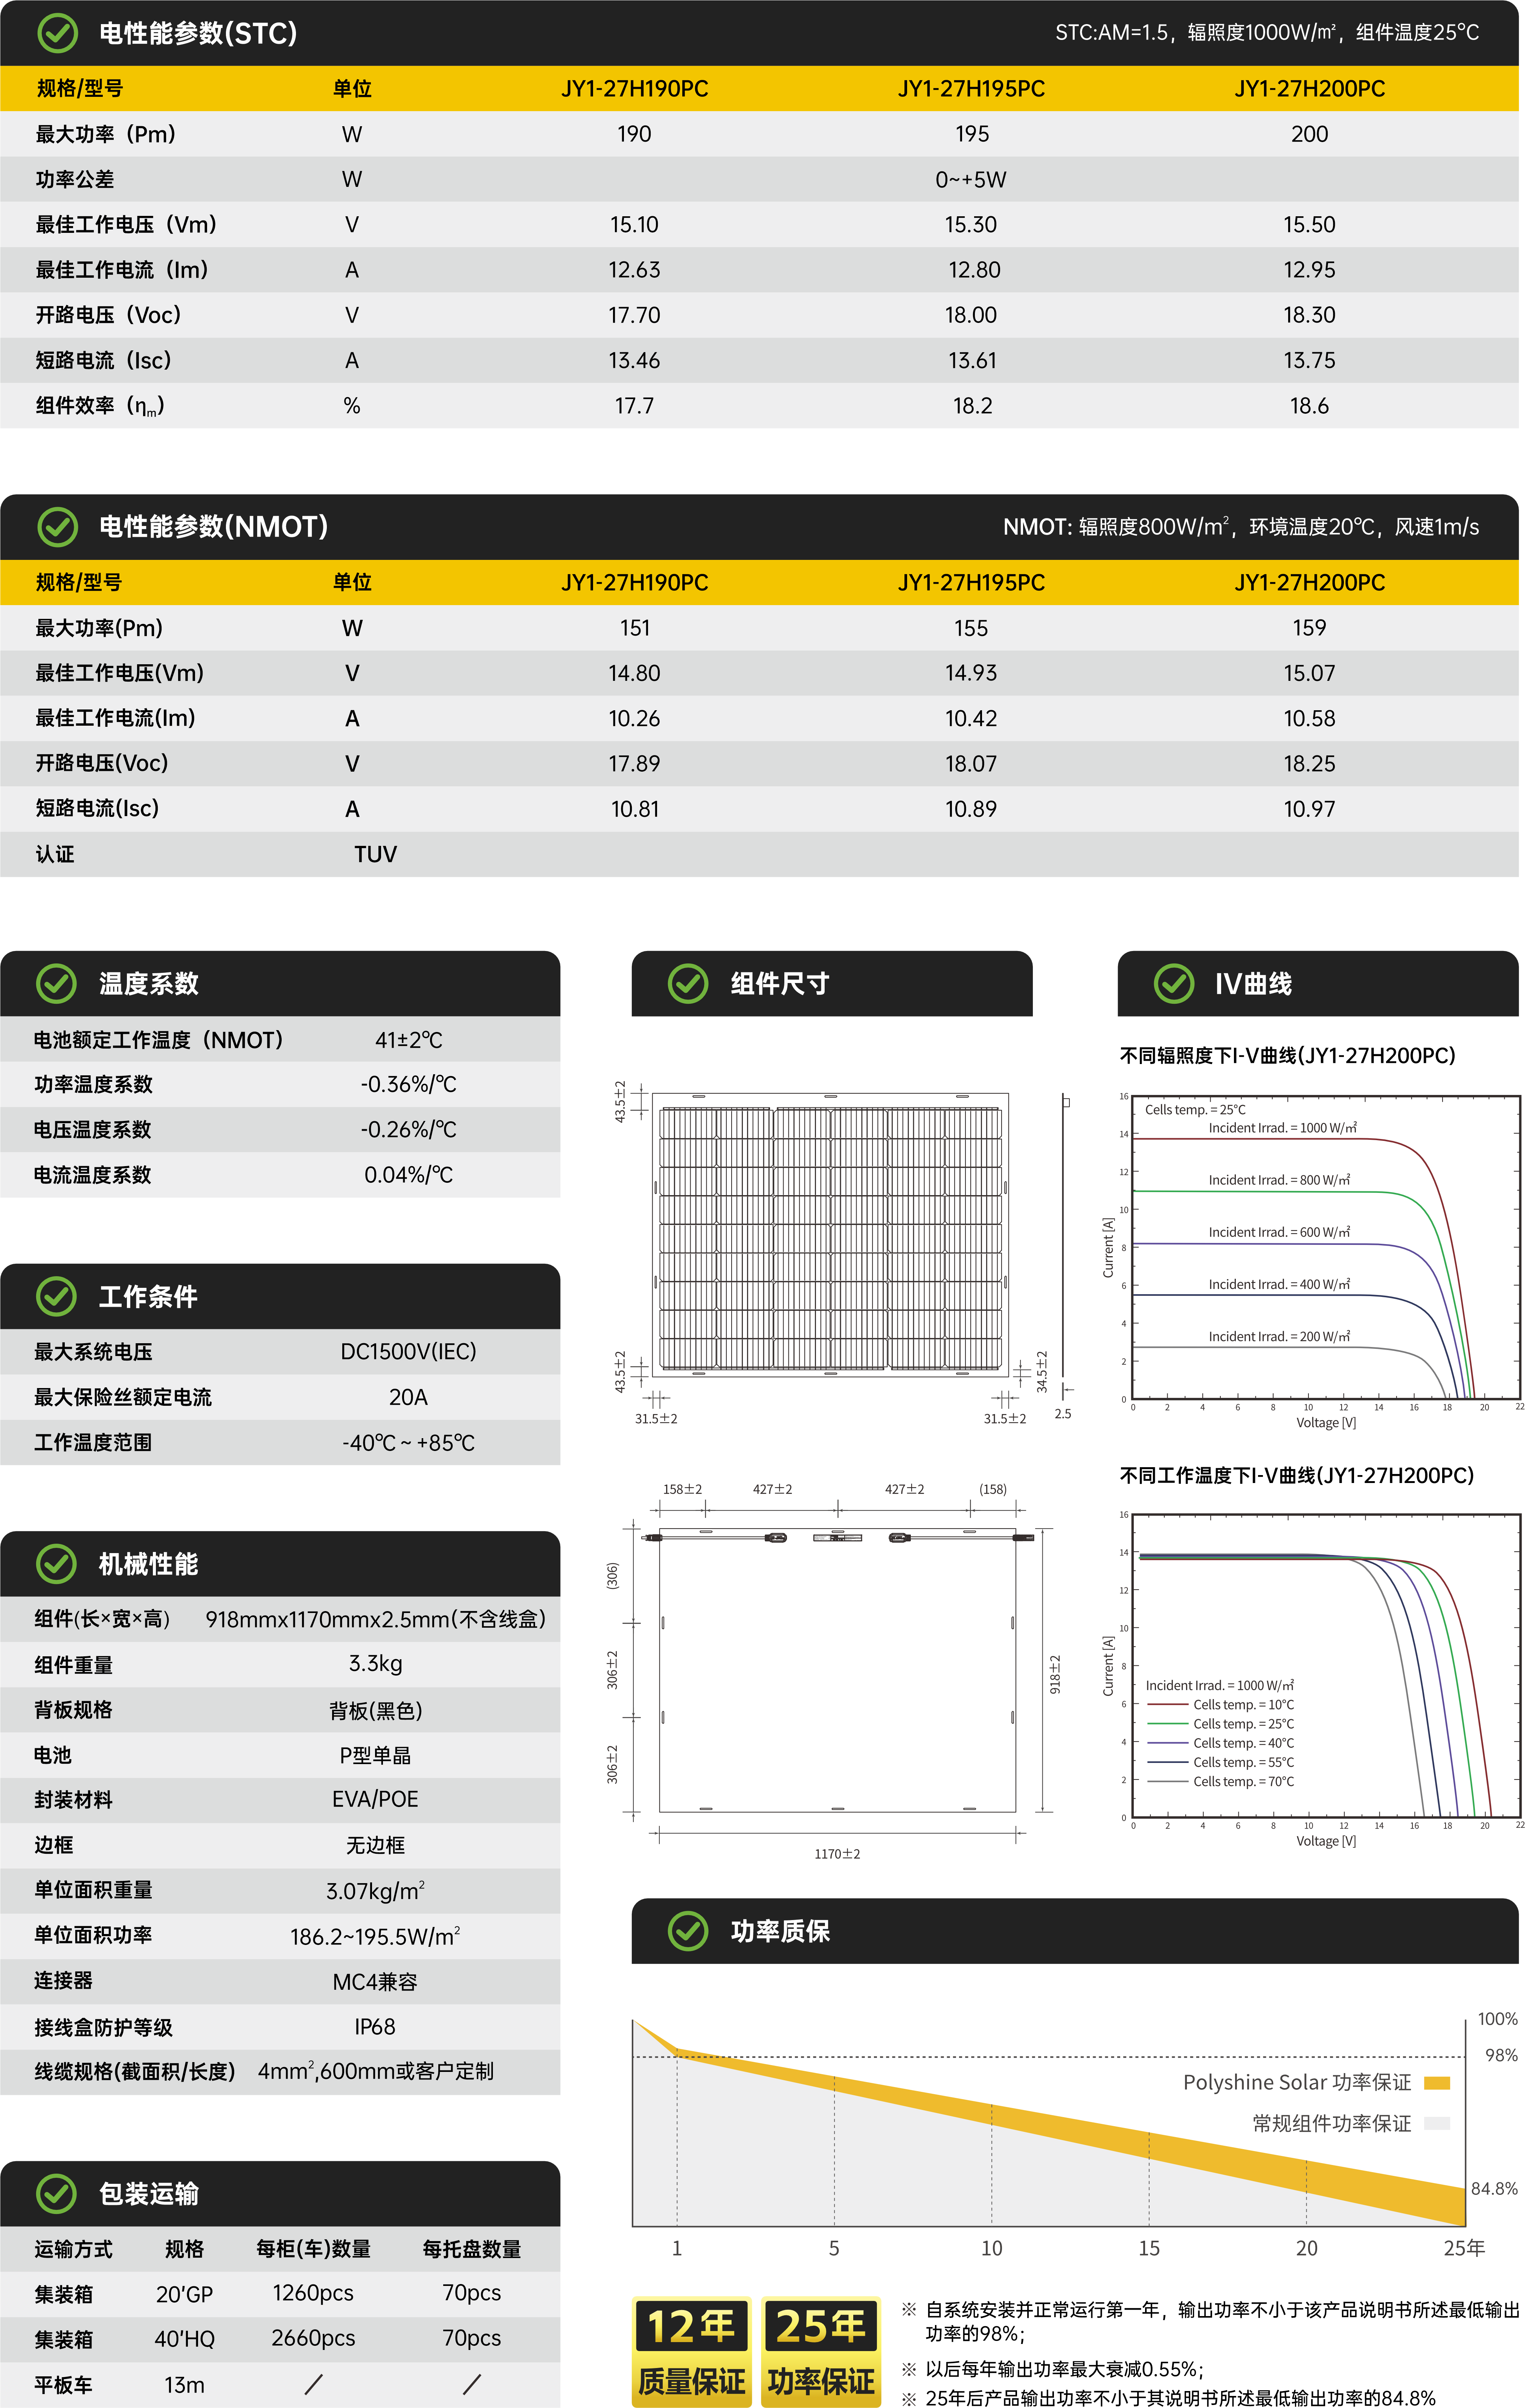The image size is (1525, 2408).
Task: Click the junction box rating IP68
Action: pos(376,2027)
